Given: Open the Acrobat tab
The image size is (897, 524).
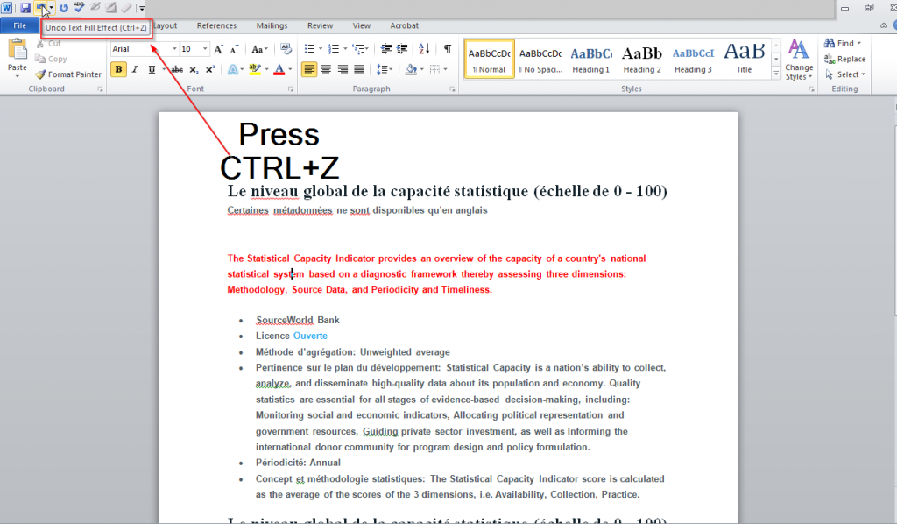Looking at the screenshot, I should pos(404,25).
